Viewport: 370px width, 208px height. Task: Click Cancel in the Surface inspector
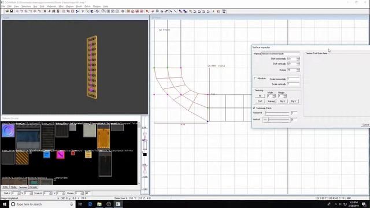(x=365, y=125)
